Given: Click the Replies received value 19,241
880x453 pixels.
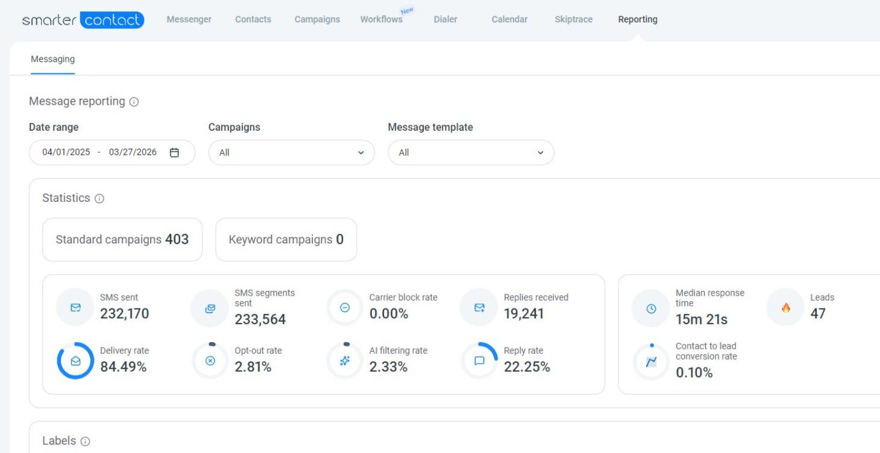Looking at the screenshot, I should click(x=524, y=314).
